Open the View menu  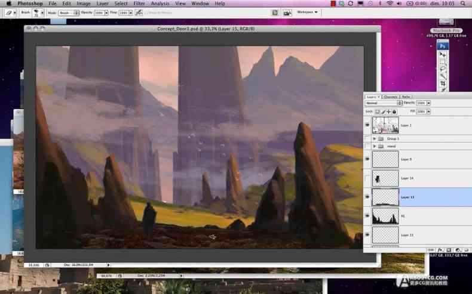180,4
